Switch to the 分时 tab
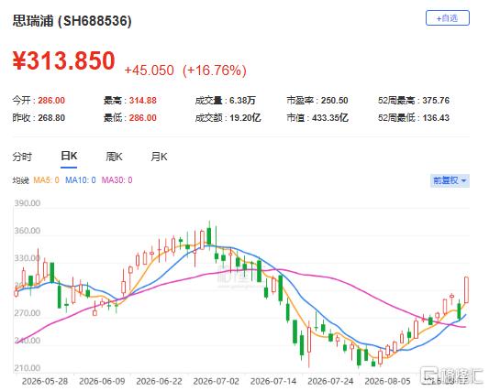Viewport: 489px width, 391px height. pos(22,157)
